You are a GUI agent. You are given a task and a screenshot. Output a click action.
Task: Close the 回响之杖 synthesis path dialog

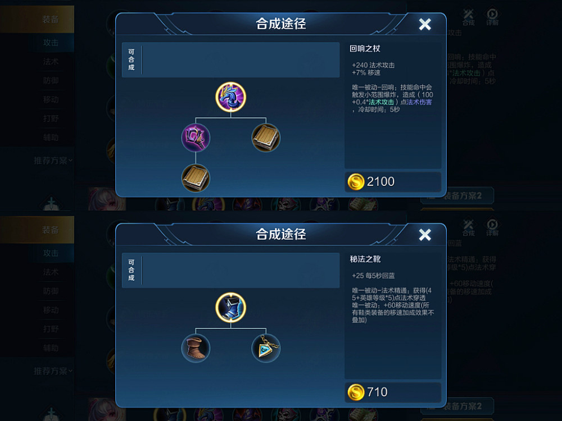(425, 24)
